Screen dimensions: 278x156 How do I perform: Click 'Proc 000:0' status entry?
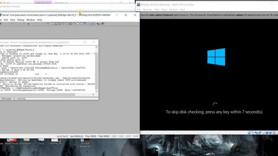[x=91, y=136]
